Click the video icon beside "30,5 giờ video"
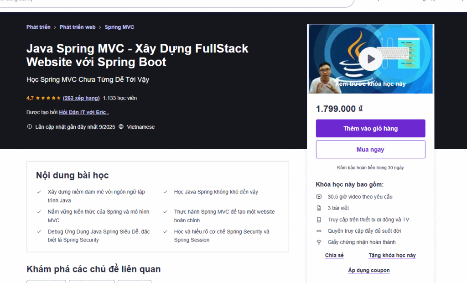Viewport: 467px width, 283px height. (319, 197)
